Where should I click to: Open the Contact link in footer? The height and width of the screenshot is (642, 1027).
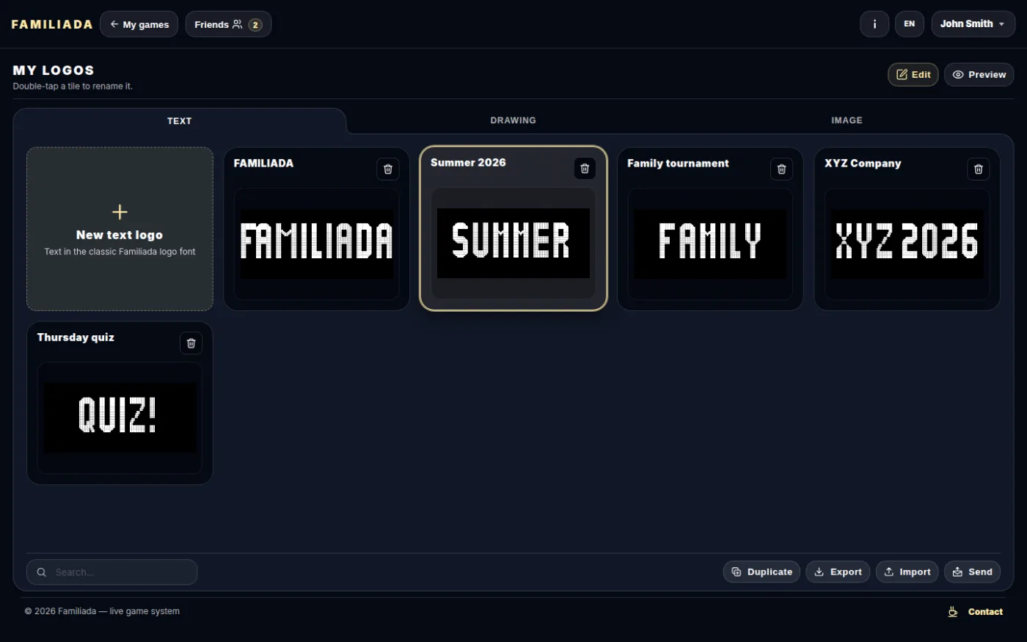pyautogui.click(x=985, y=612)
